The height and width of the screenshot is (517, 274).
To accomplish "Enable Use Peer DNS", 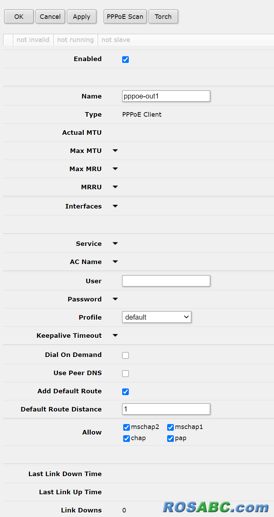I will (126, 373).
